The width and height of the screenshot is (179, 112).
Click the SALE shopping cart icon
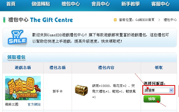(17, 37)
